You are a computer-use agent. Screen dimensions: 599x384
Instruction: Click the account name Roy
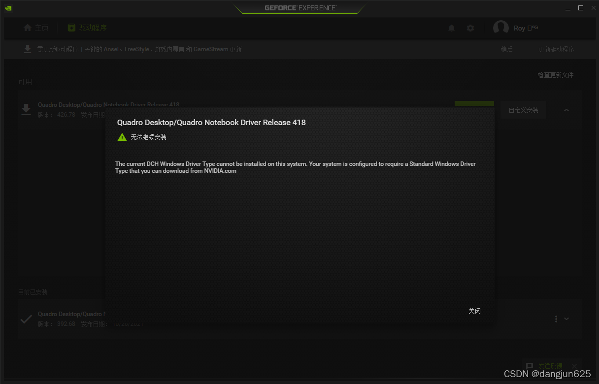[x=519, y=28]
